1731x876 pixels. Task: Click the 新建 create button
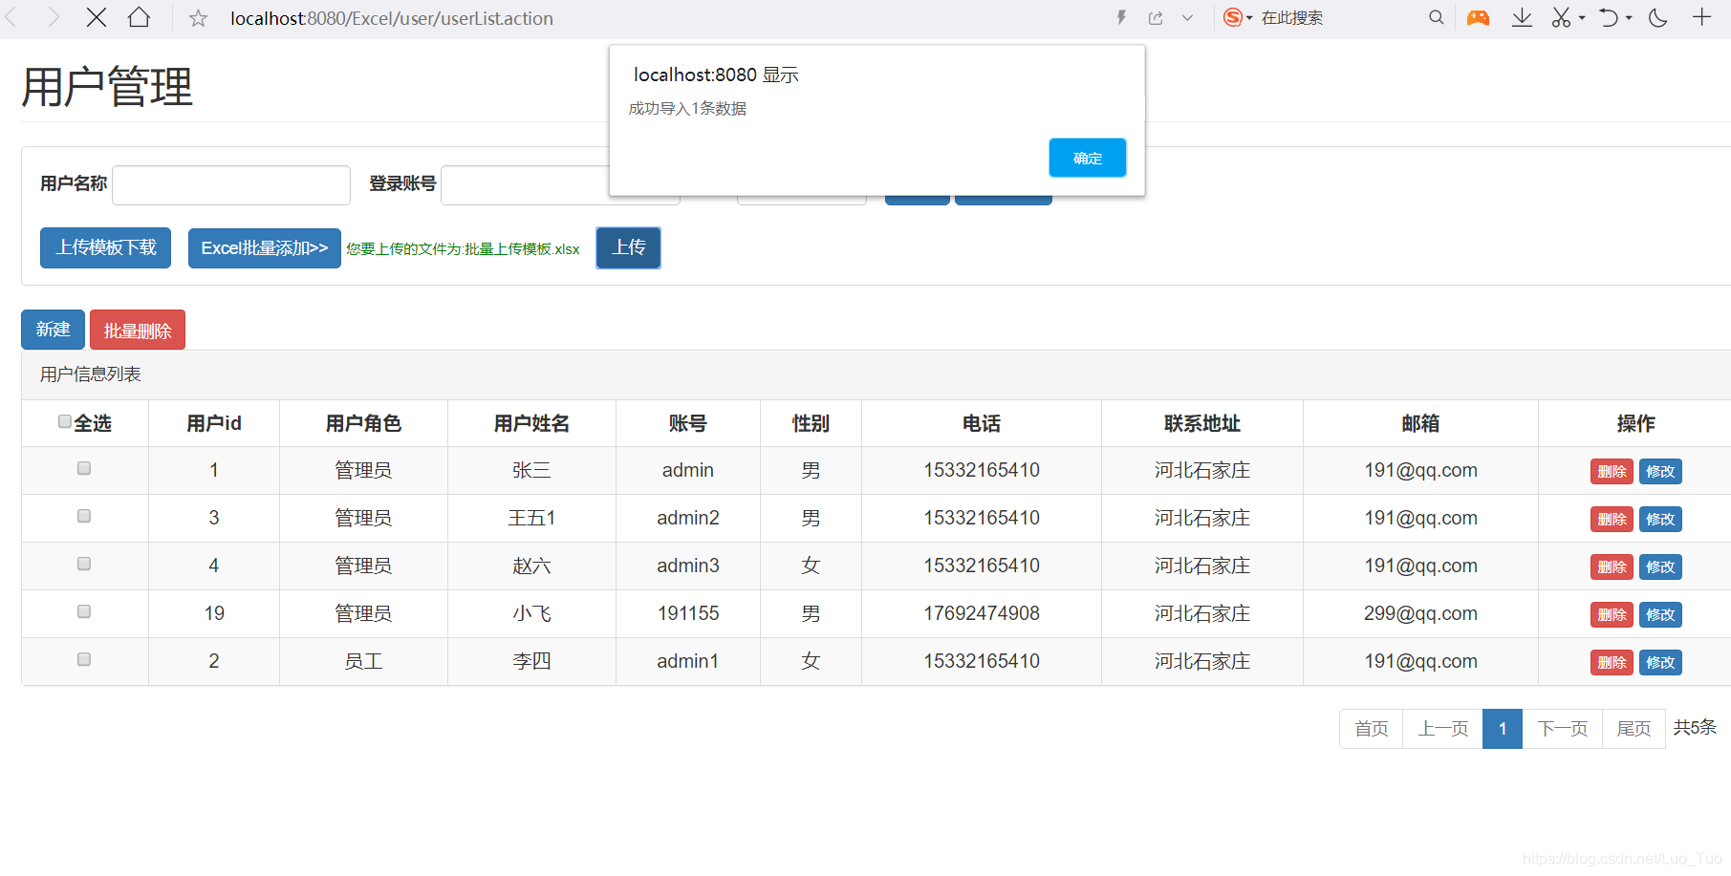(53, 330)
